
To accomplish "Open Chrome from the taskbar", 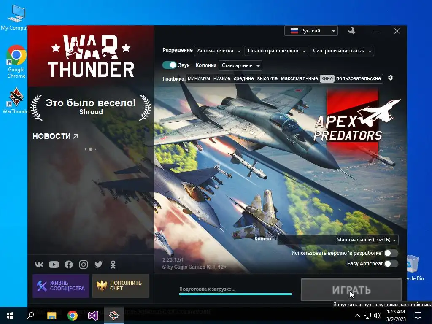I will (73, 316).
